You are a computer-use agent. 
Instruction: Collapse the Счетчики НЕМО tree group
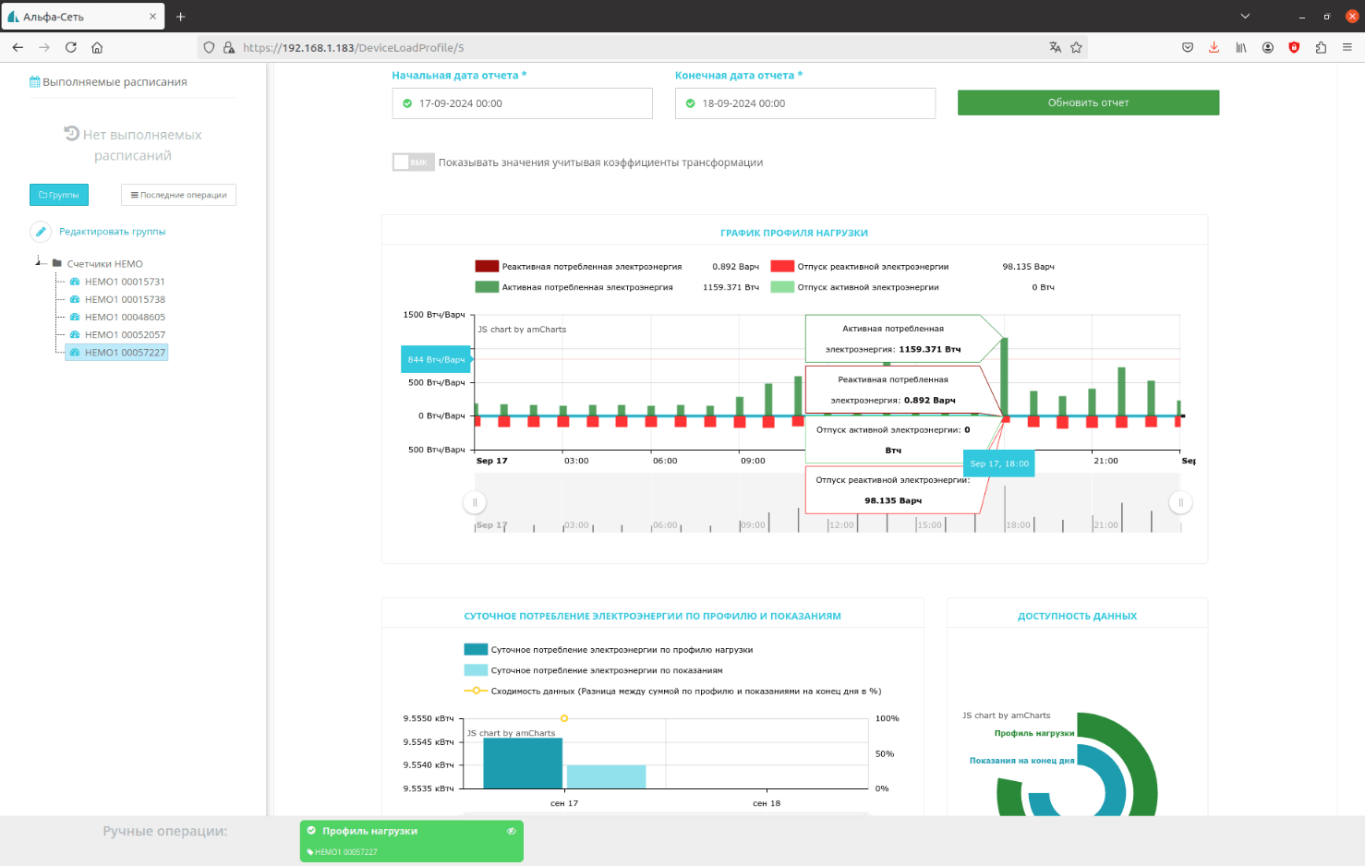(40, 263)
